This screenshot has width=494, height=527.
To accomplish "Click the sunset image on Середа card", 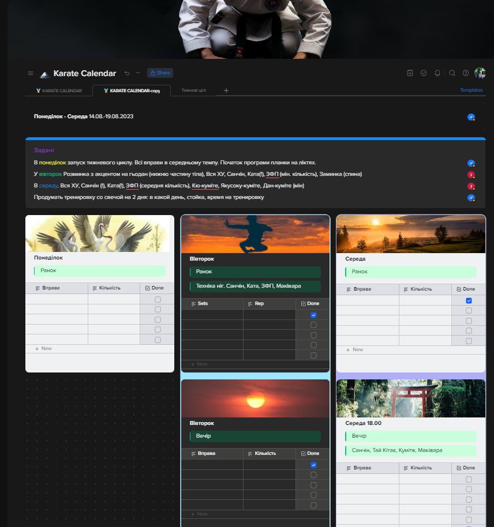I will tap(410, 234).
